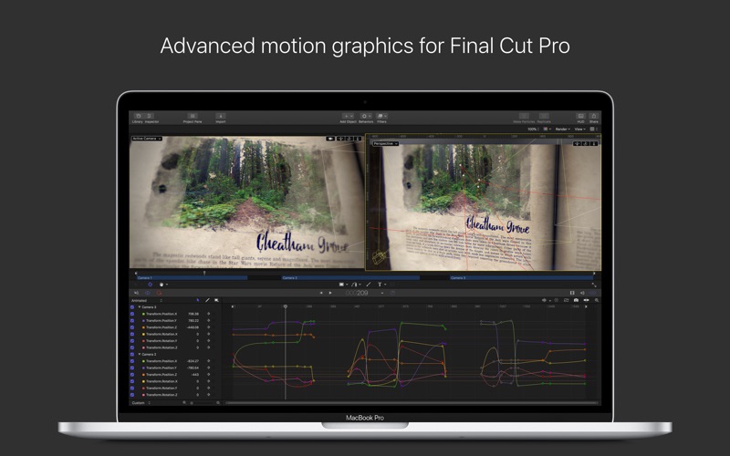Play the project

click(330, 293)
